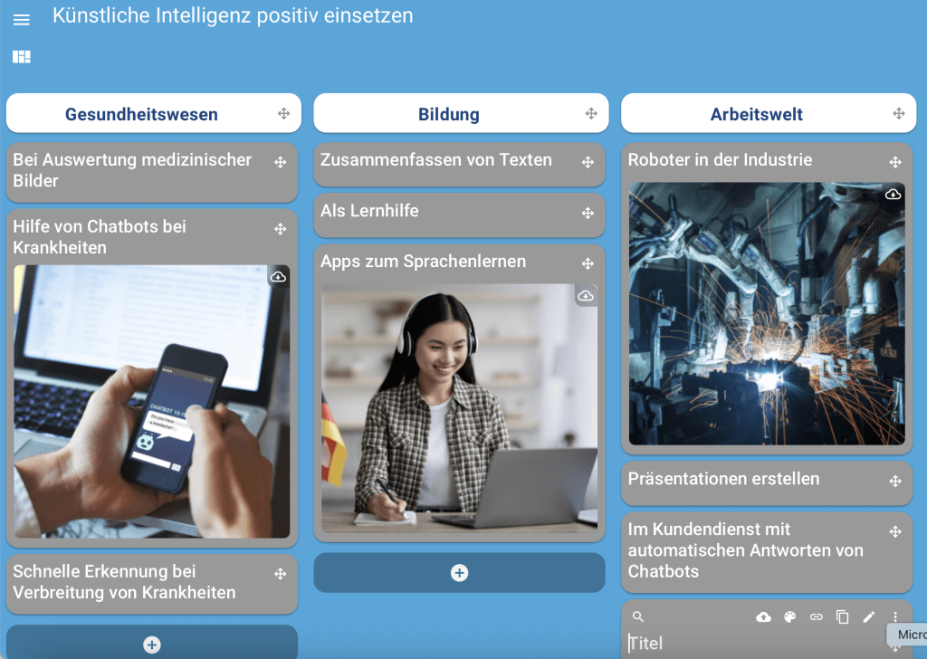
Task: Add a card to the Bildung column
Action: coord(459,573)
